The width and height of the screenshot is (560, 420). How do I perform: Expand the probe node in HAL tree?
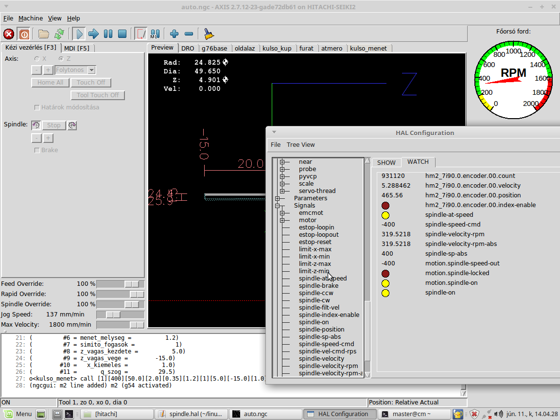[282, 169]
